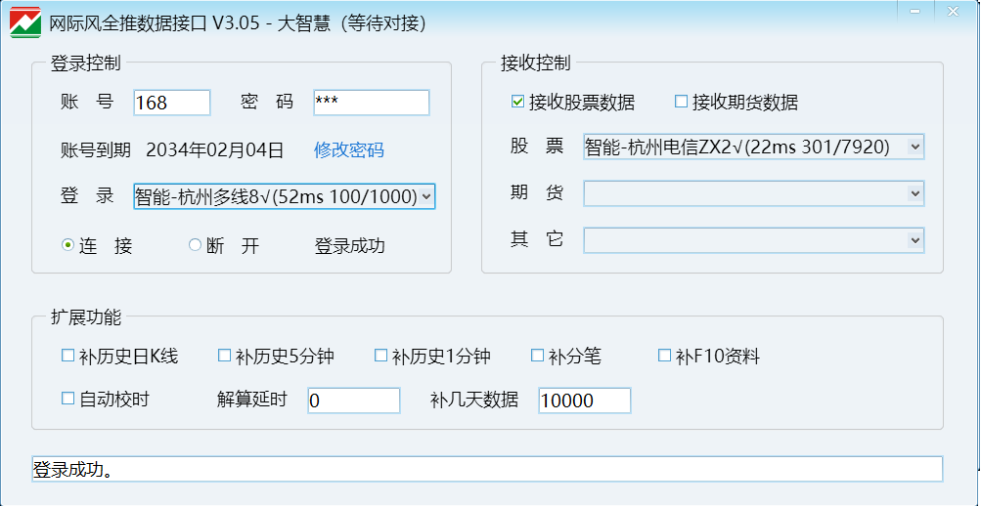Viewport: 981px width, 506px height.
Task: Click the 登录控制 group title
Action: tap(86, 63)
